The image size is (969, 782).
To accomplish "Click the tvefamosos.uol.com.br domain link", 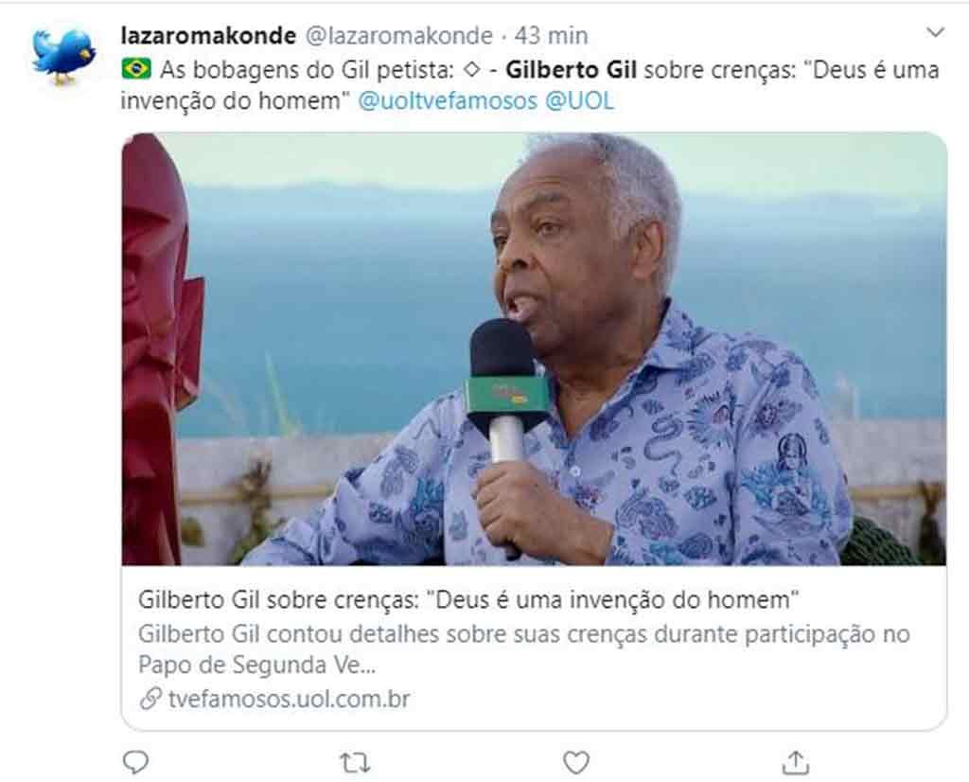I will point(289,700).
